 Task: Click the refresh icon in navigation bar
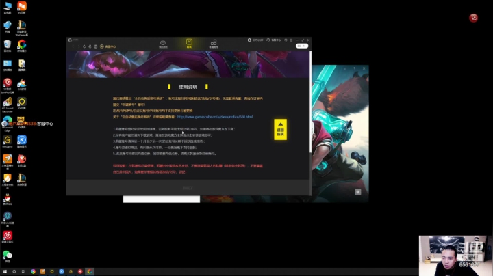pyautogui.click(x=84, y=46)
